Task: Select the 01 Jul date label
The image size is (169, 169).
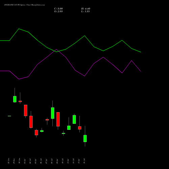Action: (25, 161)
